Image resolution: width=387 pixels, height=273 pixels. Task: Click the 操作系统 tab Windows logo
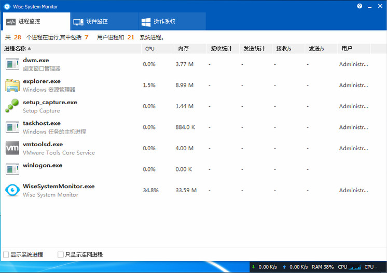146,22
